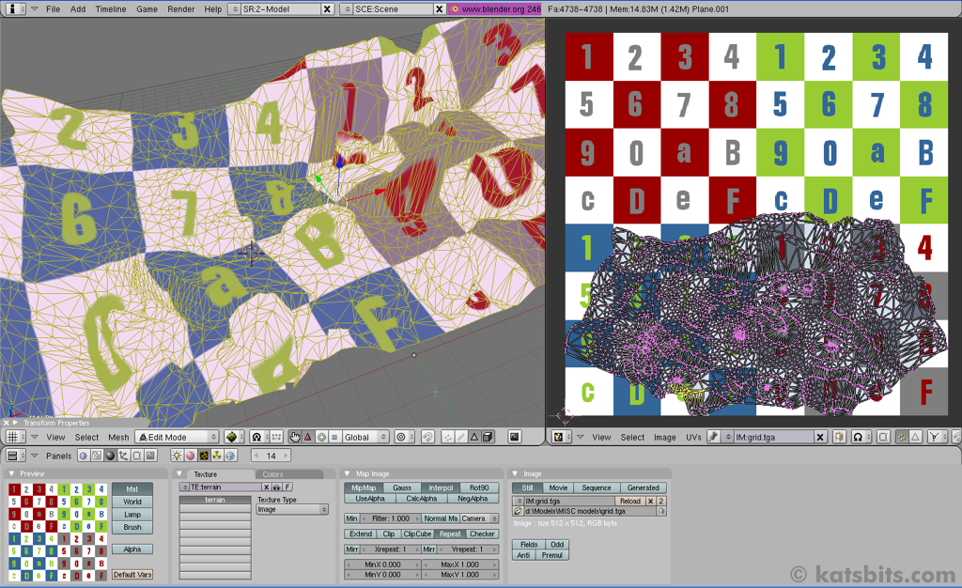Enable CalcAlpha in Map Image
Viewport: 962px width, 588px height.
coord(422,499)
